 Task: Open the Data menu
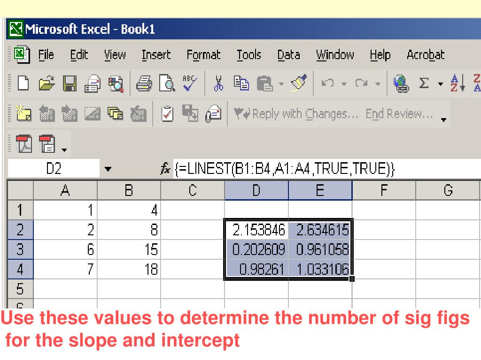pos(289,55)
